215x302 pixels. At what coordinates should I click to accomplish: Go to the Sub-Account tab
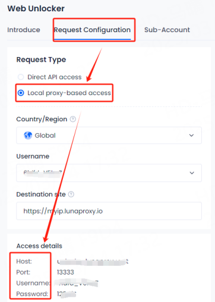pyautogui.click(x=167, y=30)
